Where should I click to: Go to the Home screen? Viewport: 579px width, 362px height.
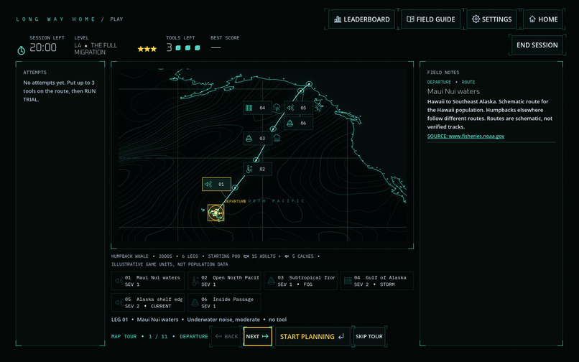click(543, 19)
